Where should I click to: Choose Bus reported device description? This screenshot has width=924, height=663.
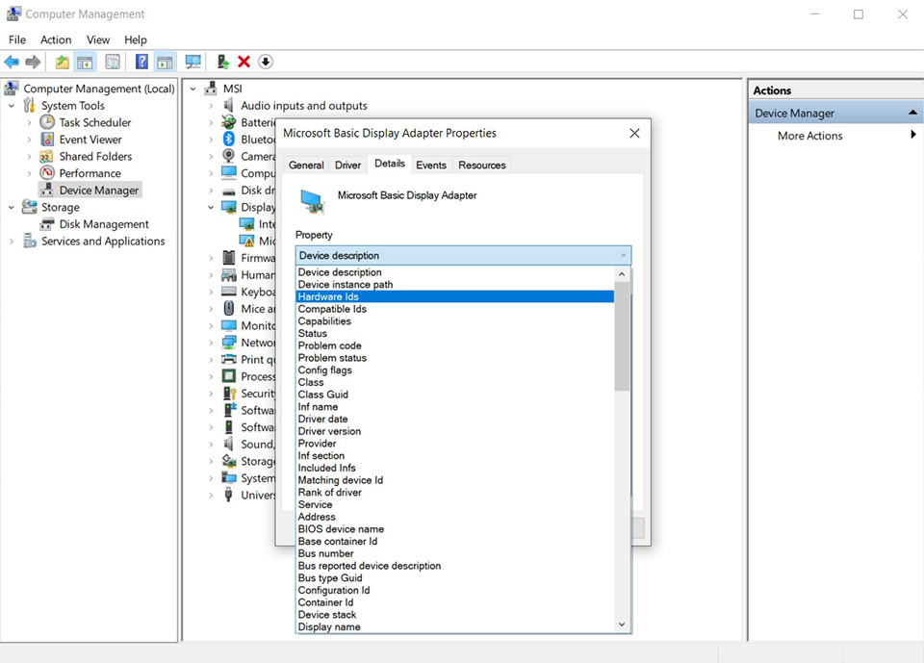pos(455,566)
